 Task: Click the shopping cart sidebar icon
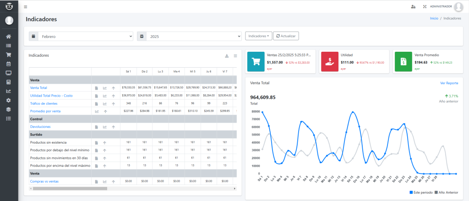pos(8,54)
